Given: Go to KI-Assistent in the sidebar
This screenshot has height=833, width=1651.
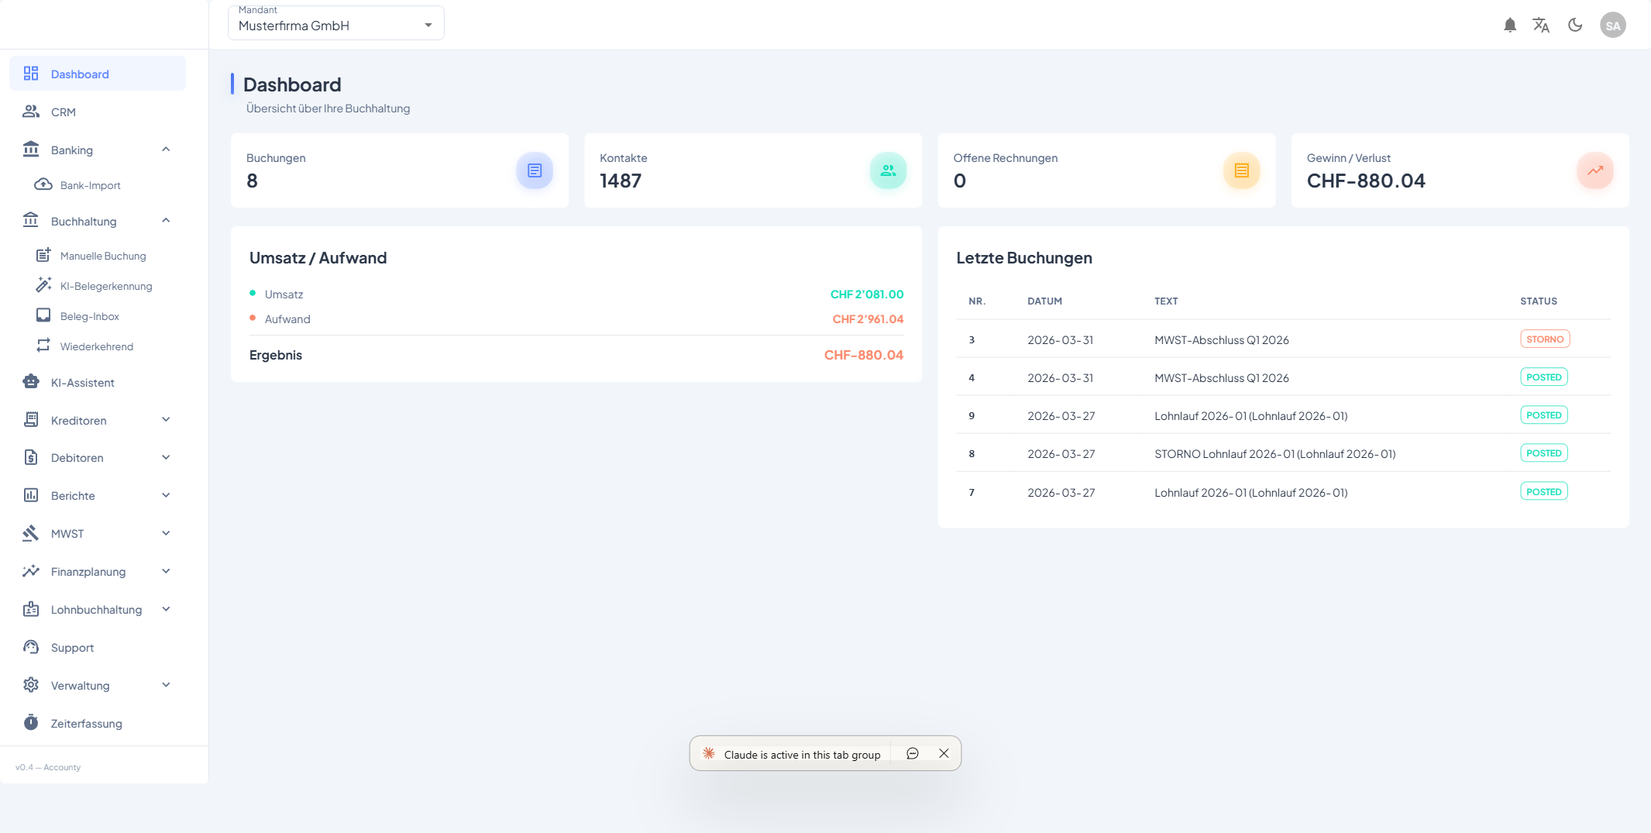Looking at the screenshot, I should 82,383.
